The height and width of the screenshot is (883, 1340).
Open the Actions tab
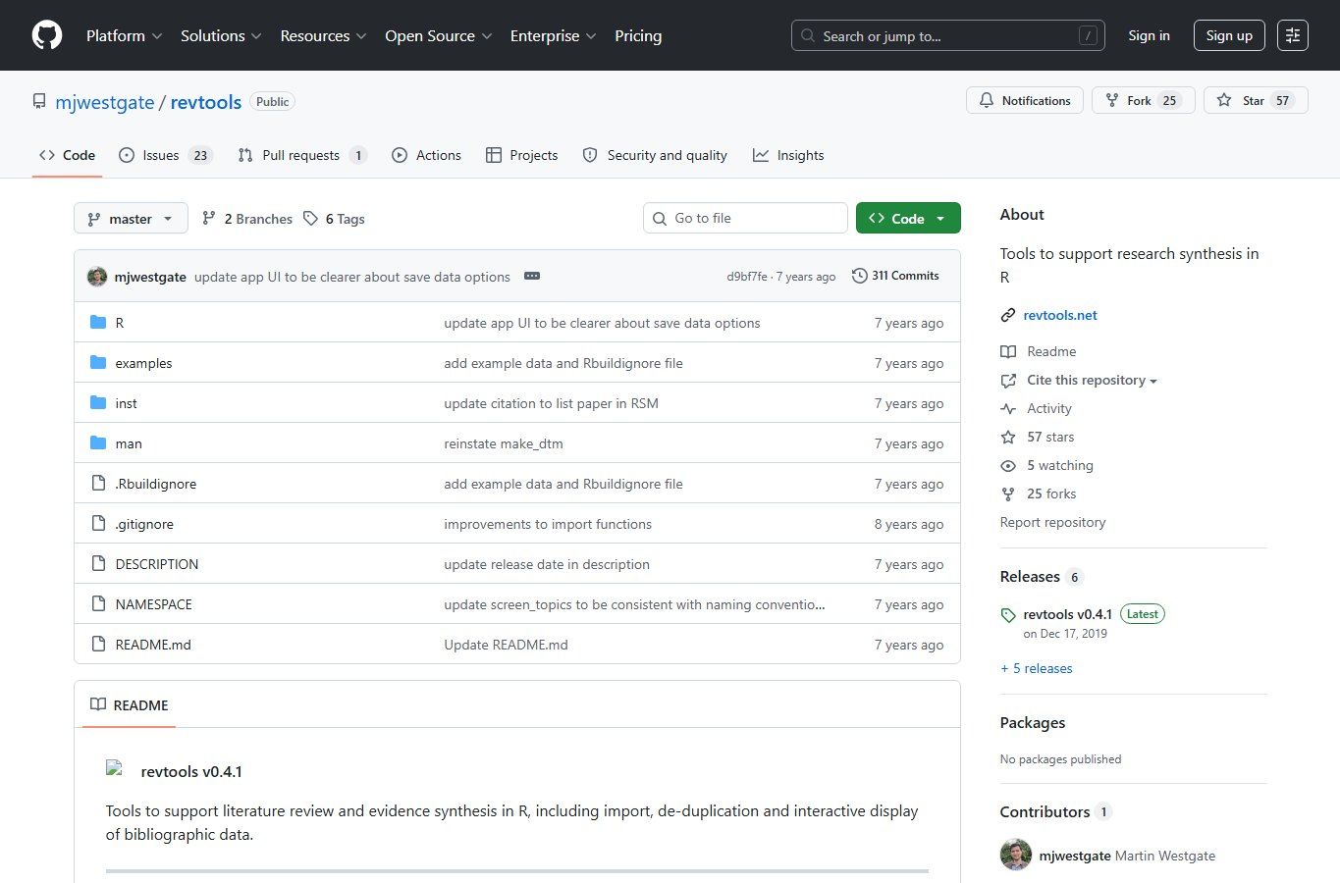tap(426, 155)
